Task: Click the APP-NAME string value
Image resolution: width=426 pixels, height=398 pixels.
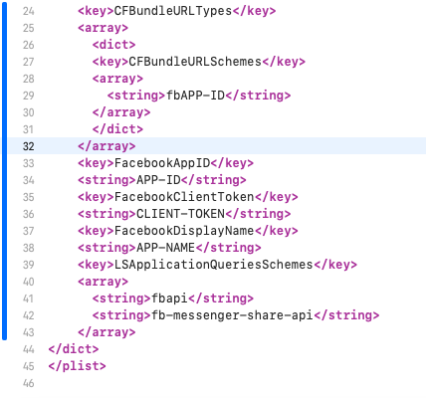Action: [165, 248]
